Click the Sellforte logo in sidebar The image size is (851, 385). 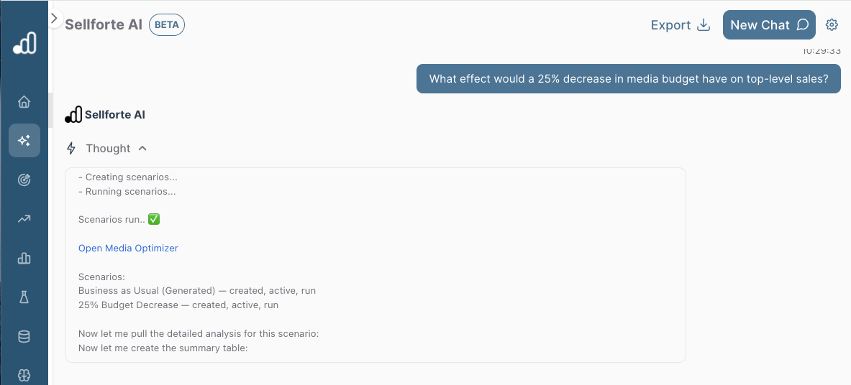point(24,44)
